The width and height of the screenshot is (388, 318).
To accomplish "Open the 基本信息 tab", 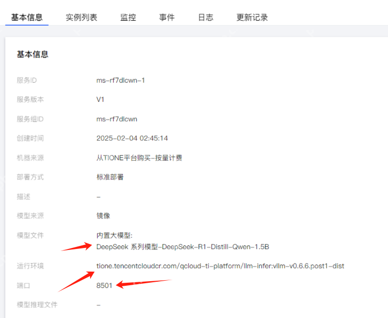I will click(27, 17).
